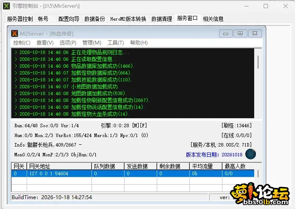
Task: Open the 相关信息 tab
Action: click(213, 19)
